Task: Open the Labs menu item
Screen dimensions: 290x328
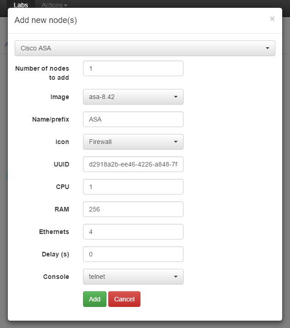Action: click(21, 5)
